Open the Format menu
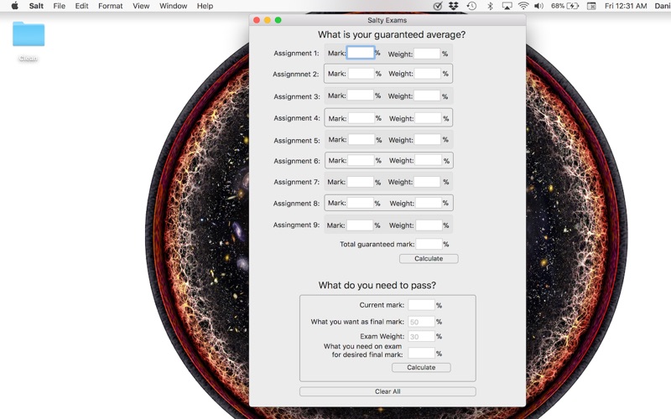The height and width of the screenshot is (419, 671). [x=111, y=6]
